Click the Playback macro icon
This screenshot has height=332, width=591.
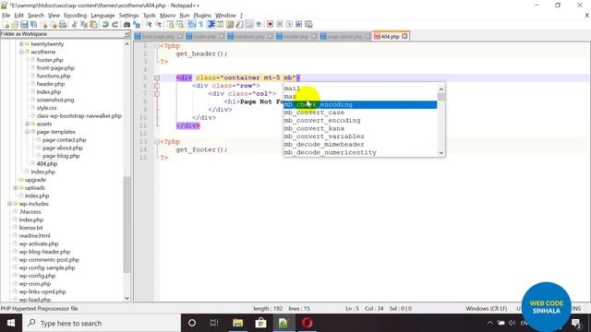(x=289, y=25)
